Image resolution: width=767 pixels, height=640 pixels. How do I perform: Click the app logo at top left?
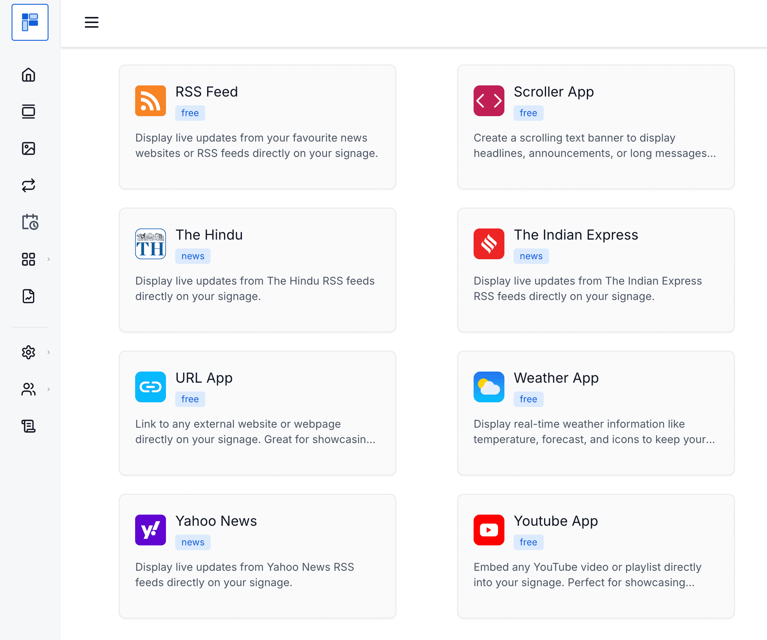point(30,22)
